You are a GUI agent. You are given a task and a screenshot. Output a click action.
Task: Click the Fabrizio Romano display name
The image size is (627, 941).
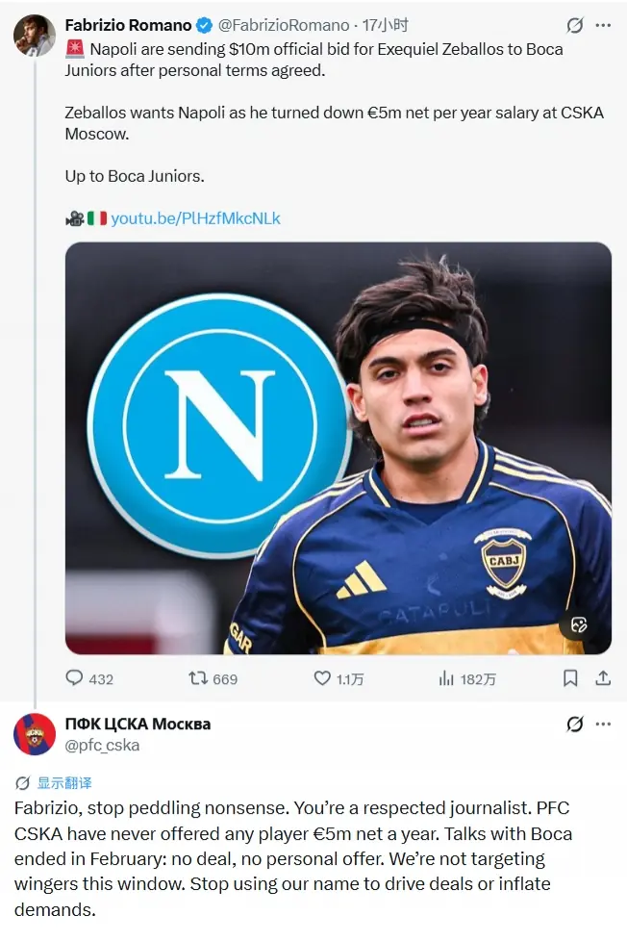pyautogui.click(x=128, y=25)
